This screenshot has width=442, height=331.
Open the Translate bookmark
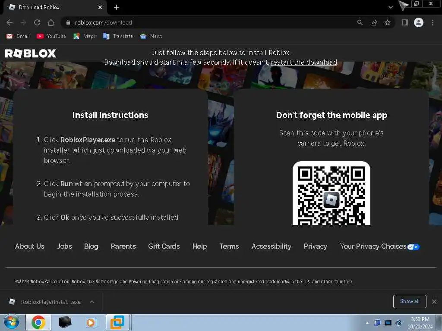click(118, 36)
